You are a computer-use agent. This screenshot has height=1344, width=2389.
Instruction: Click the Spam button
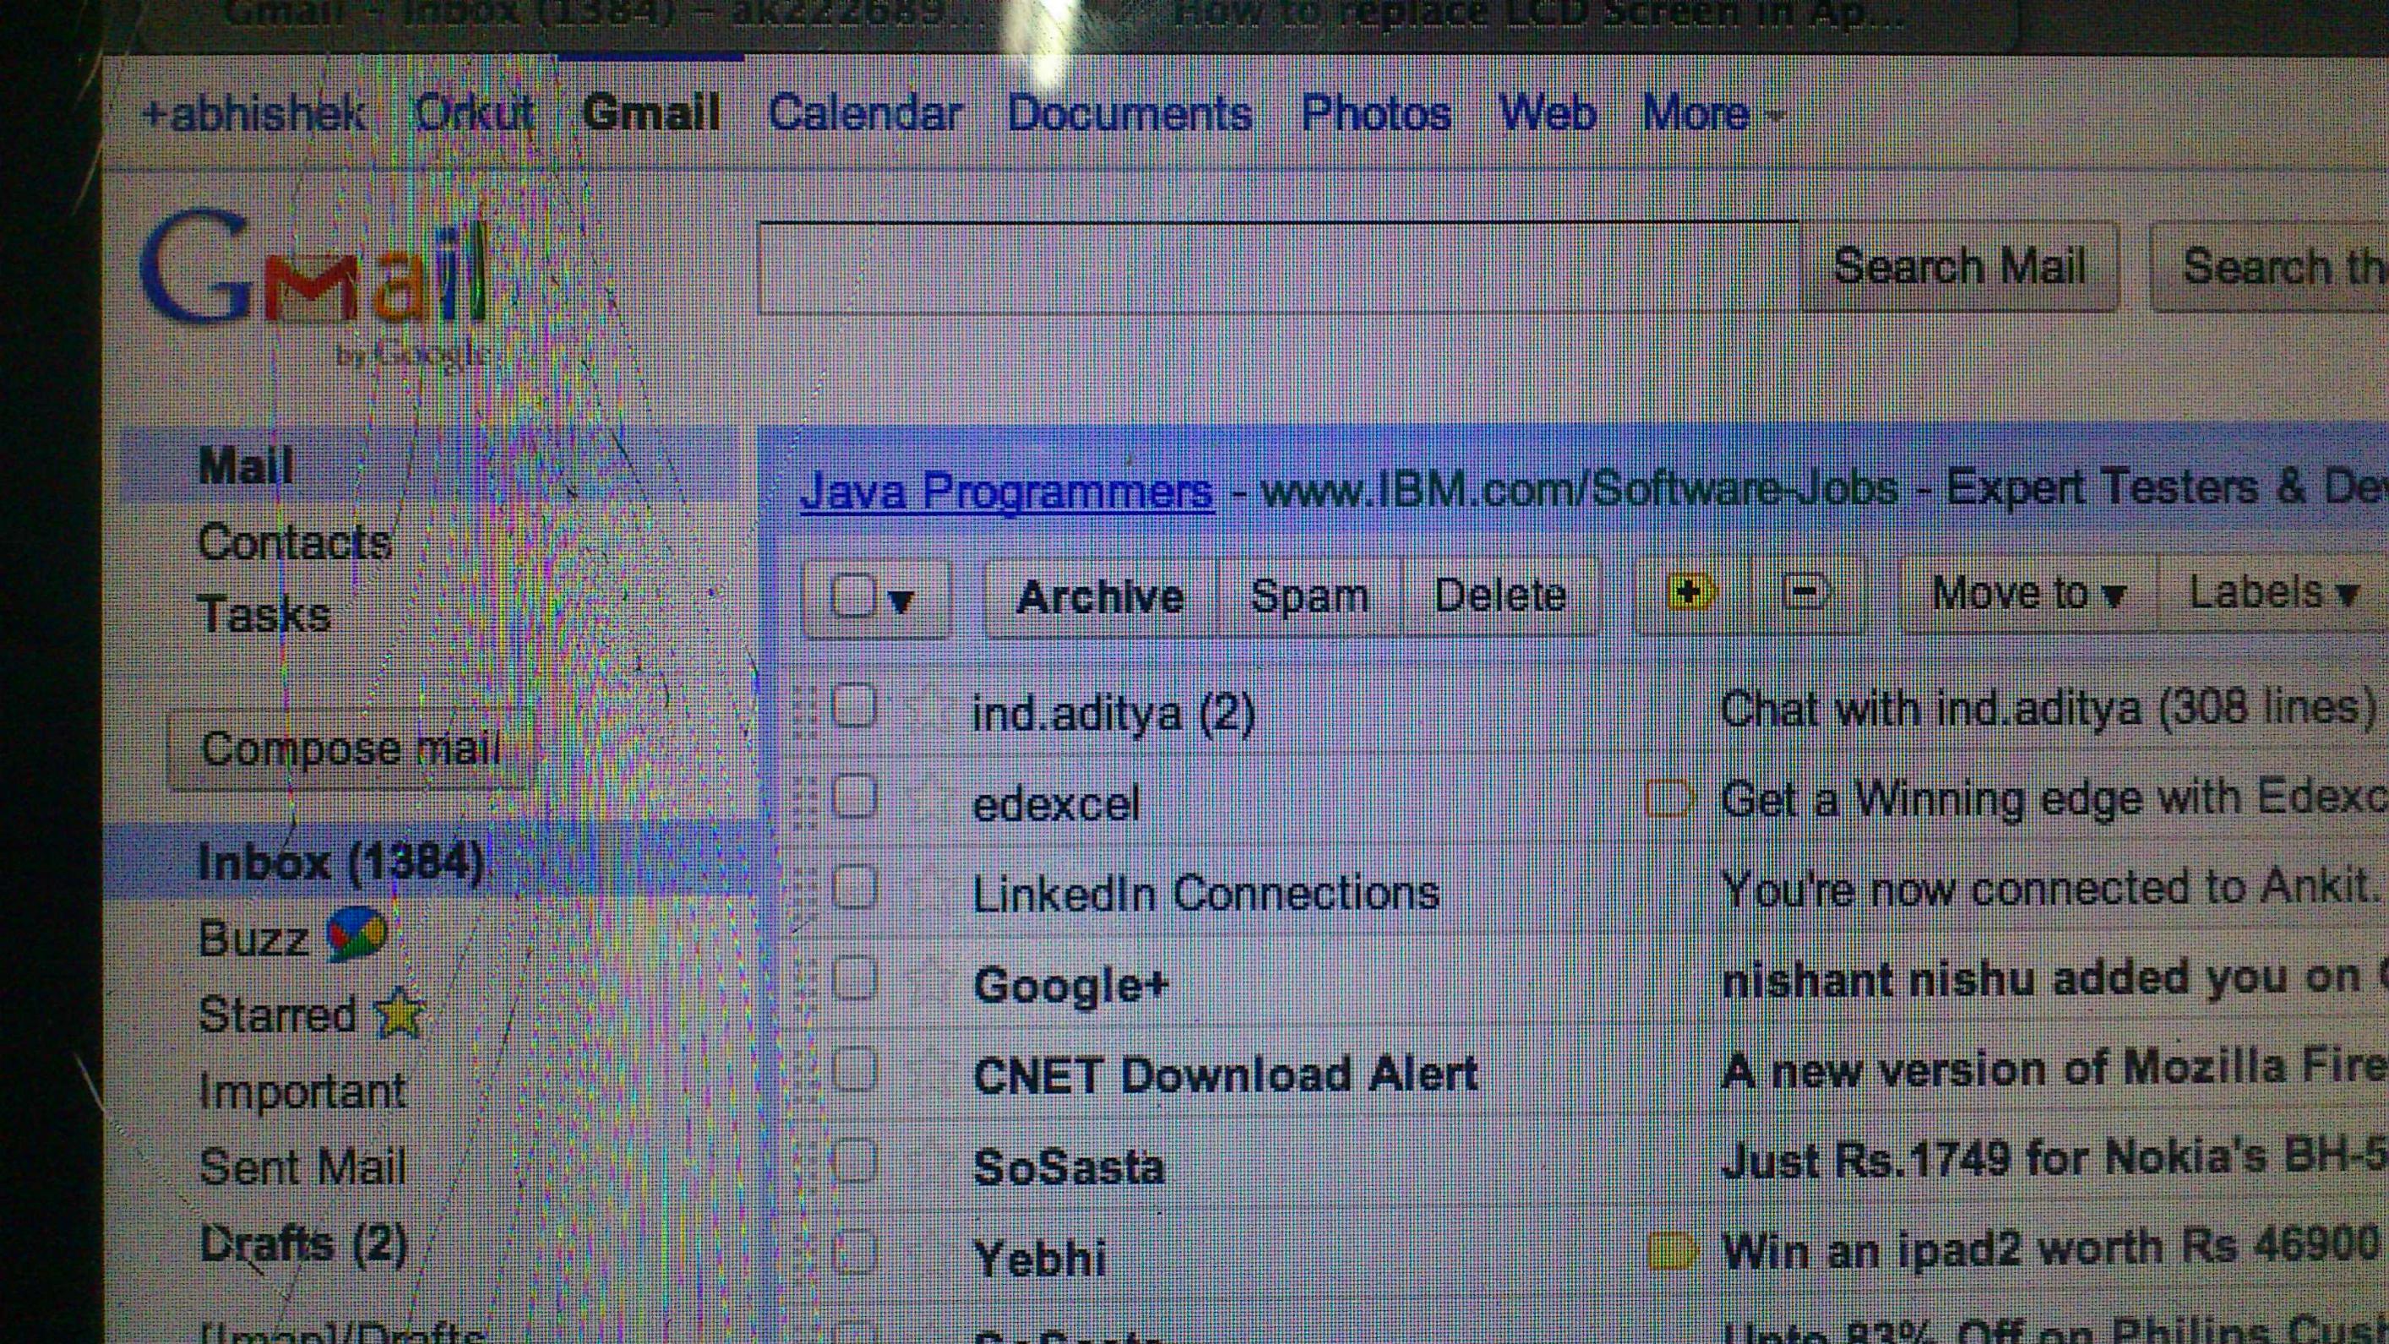click(x=1309, y=596)
